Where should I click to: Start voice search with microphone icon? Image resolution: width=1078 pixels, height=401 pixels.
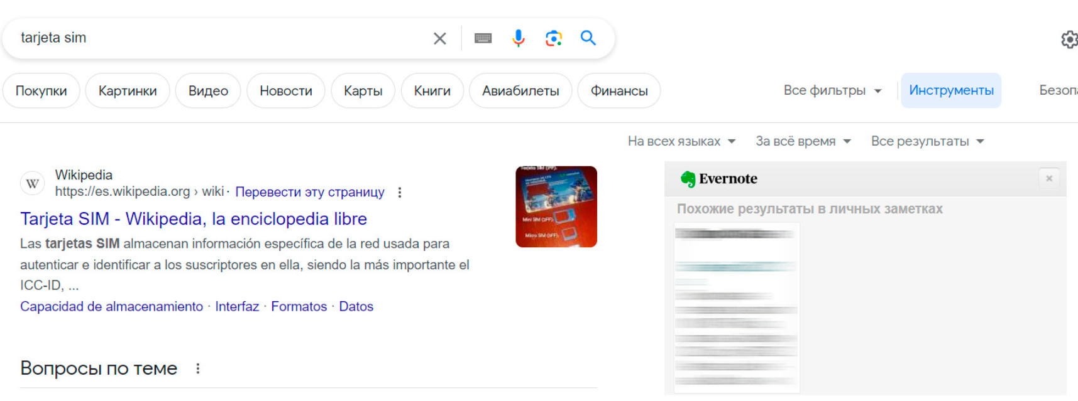[x=518, y=38]
